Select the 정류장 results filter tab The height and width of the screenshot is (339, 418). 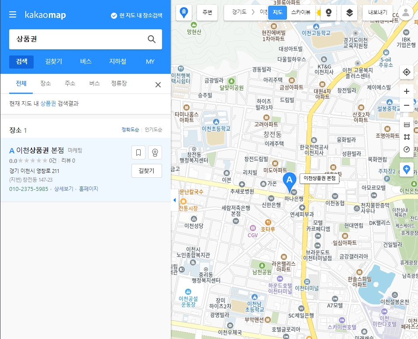[x=119, y=83]
